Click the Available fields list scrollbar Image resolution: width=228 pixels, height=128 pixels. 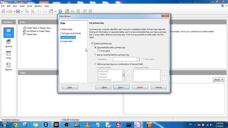[x=123, y=75]
